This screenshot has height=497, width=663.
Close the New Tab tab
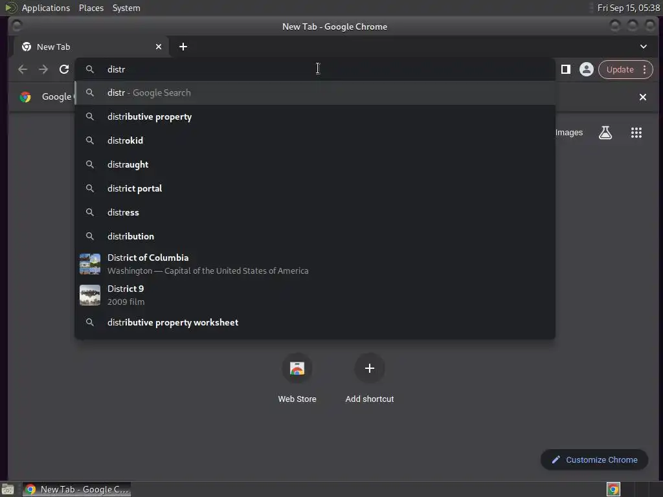(x=159, y=47)
